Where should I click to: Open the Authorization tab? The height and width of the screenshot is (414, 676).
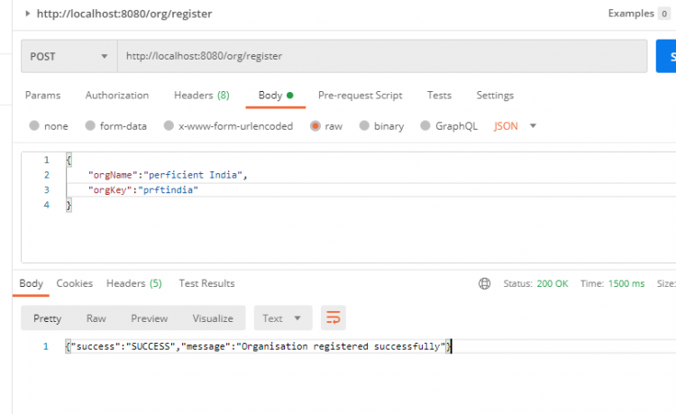pos(117,96)
